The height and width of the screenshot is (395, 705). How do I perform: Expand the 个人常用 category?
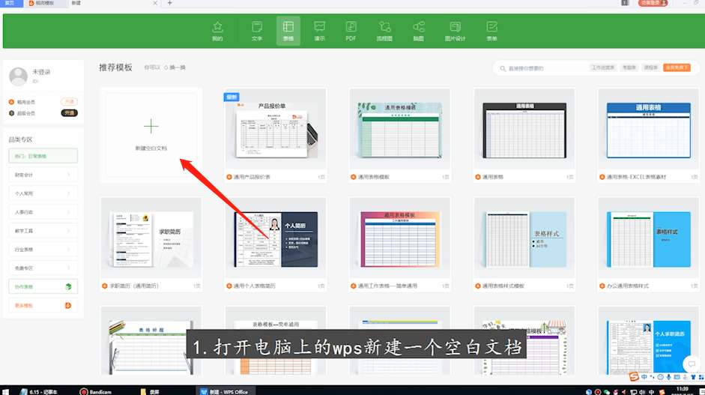(x=43, y=193)
